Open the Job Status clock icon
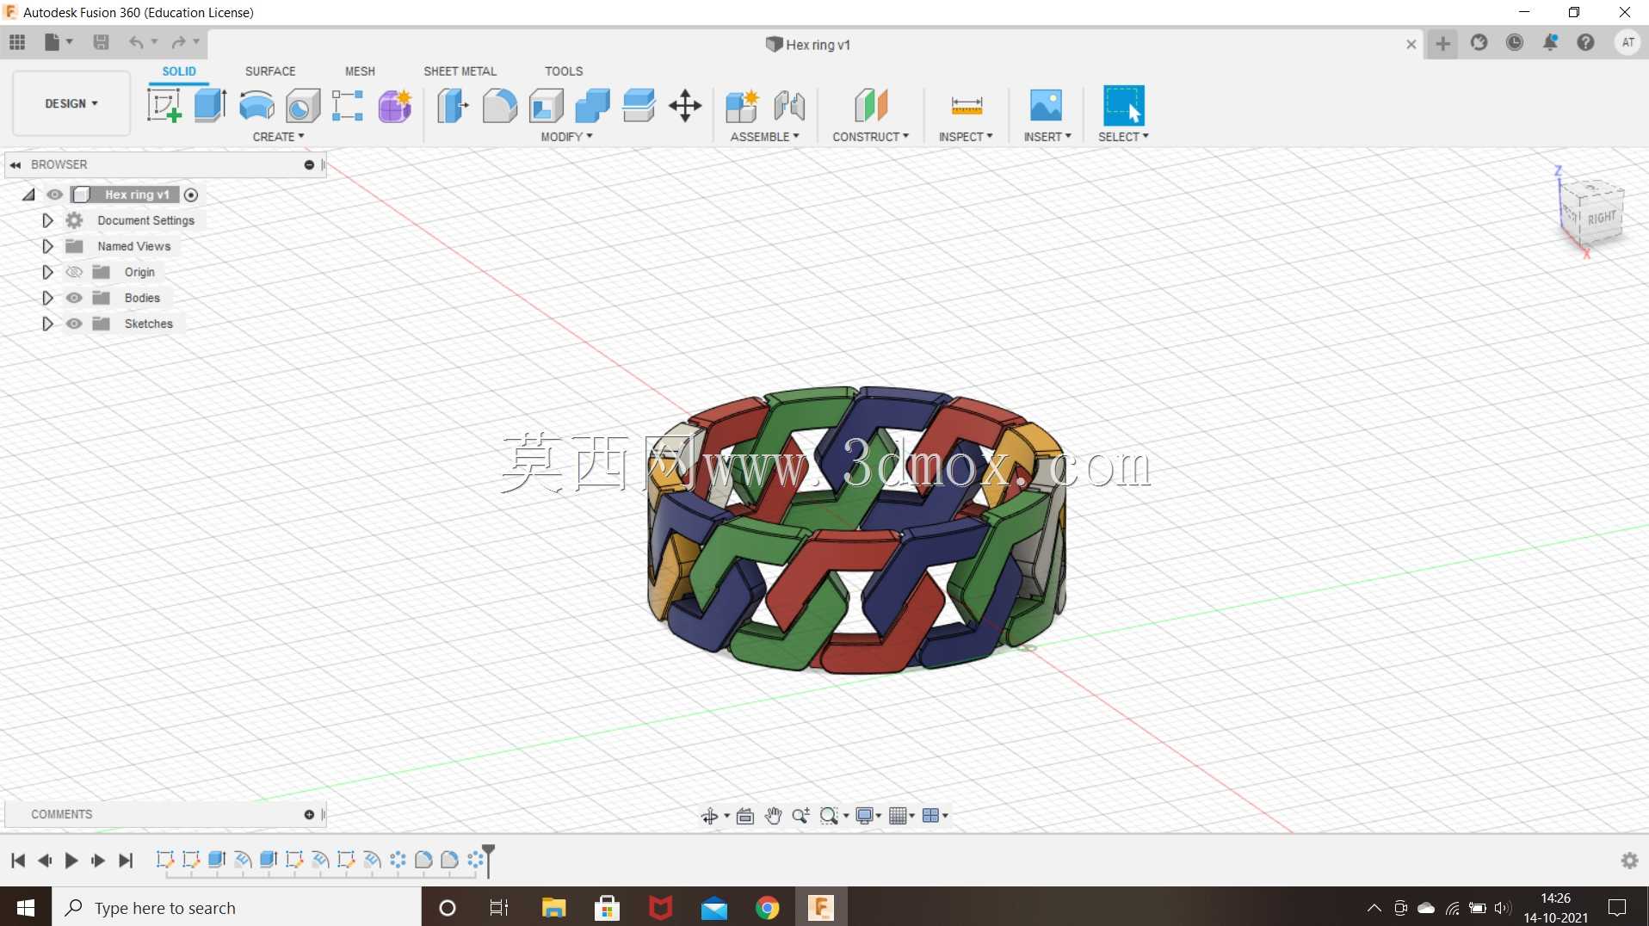Image resolution: width=1649 pixels, height=926 pixels. [1515, 42]
